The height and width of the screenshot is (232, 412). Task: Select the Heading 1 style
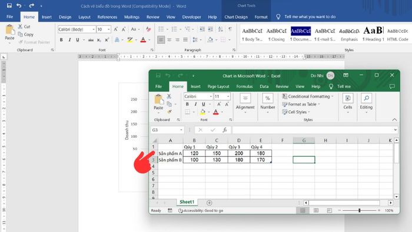coord(373,34)
